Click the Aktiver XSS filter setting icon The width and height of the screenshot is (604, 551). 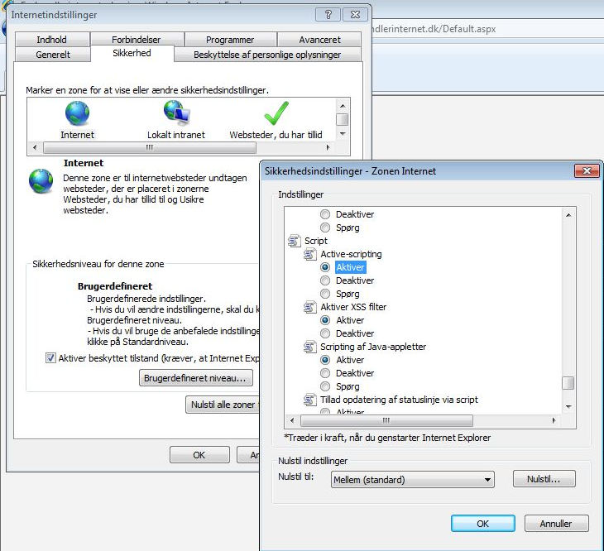310,307
